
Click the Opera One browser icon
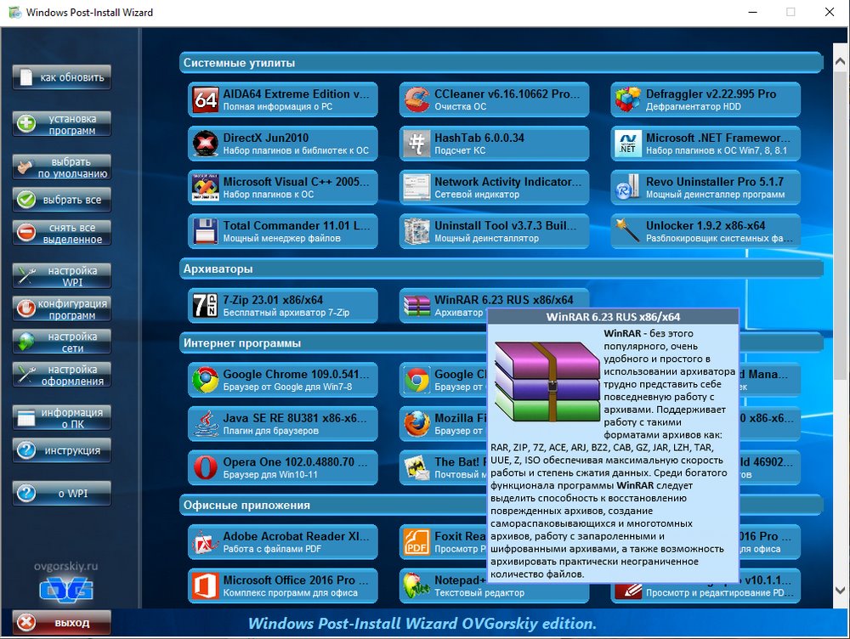(x=206, y=468)
